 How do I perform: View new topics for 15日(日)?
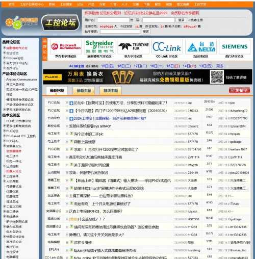(173, 66)
